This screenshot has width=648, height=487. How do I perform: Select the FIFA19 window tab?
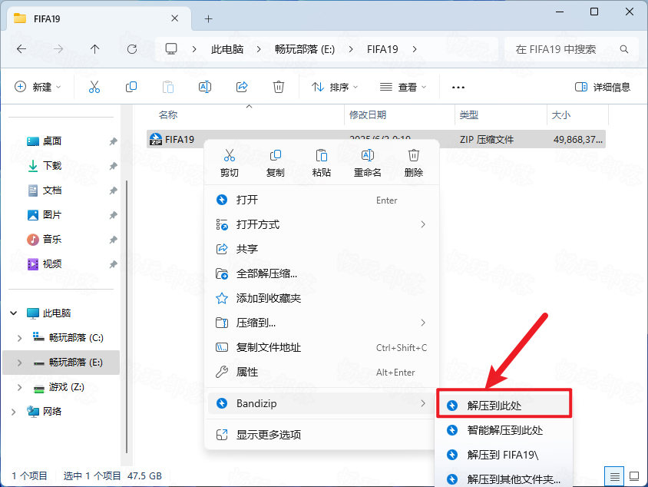tap(99, 18)
